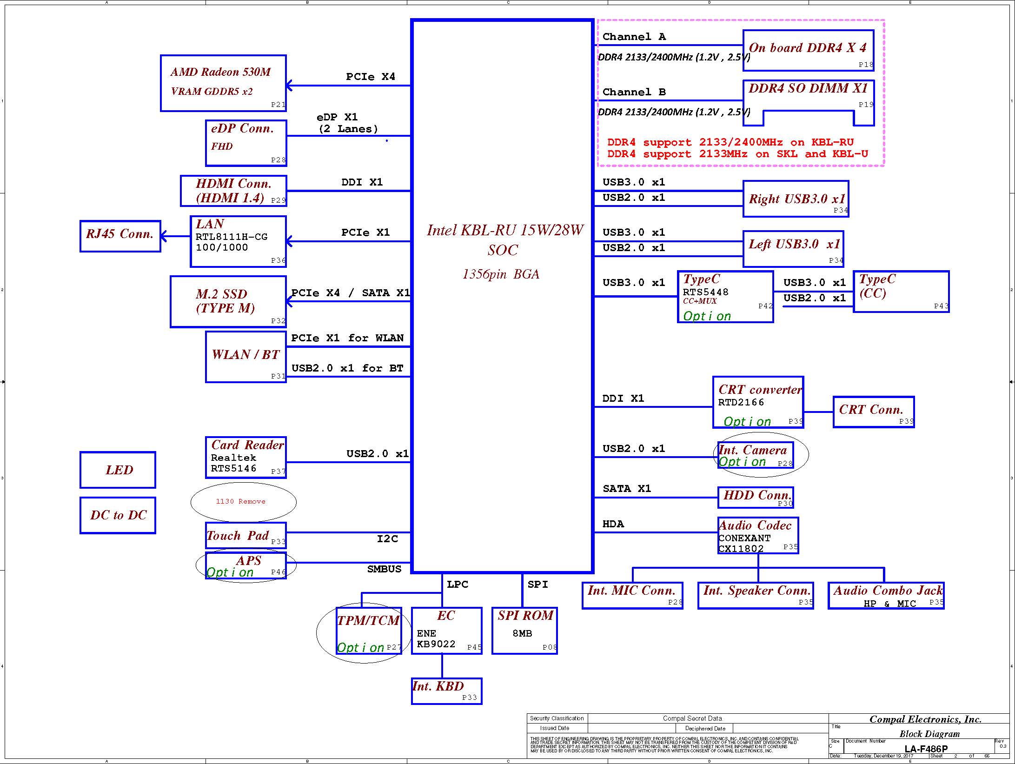Click the Audio Combo Jack block
Image resolution: width=1015 pixels, height=764 pixels.
pos(886,595)
